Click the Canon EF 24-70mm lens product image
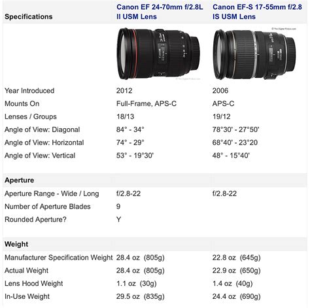Screen dimensions: 310x308 point(158,54)
